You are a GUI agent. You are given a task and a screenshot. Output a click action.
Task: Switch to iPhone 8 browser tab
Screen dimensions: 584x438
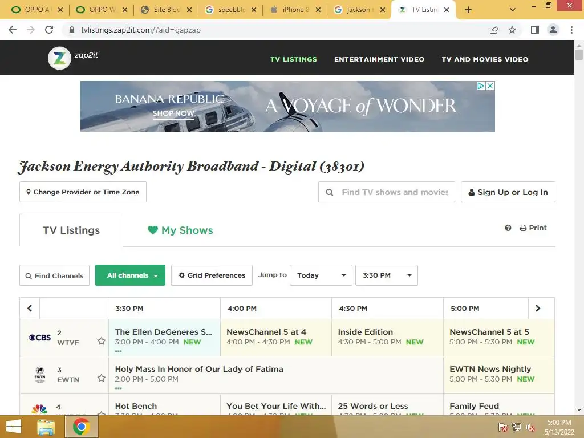pyautogui.click(x=294, y=10)
